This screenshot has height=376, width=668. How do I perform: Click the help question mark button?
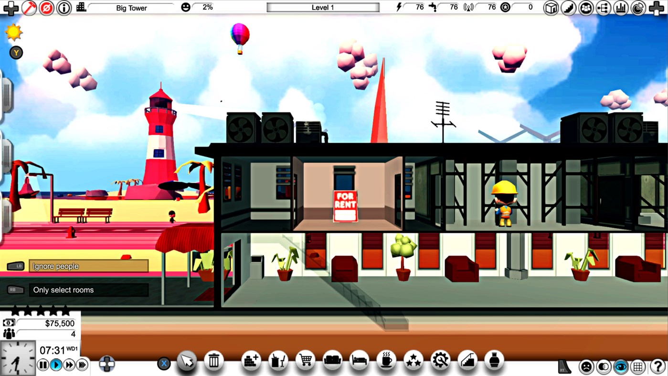pos(657,367)
